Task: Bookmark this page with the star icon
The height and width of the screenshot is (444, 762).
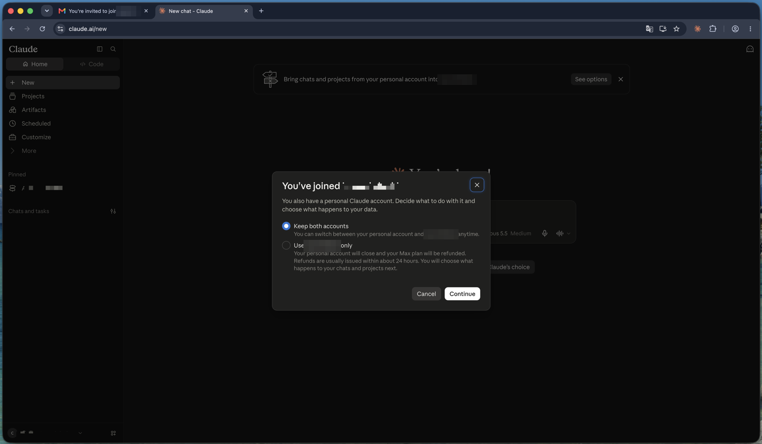Action: pyautogui.click(x=676, y=29)
